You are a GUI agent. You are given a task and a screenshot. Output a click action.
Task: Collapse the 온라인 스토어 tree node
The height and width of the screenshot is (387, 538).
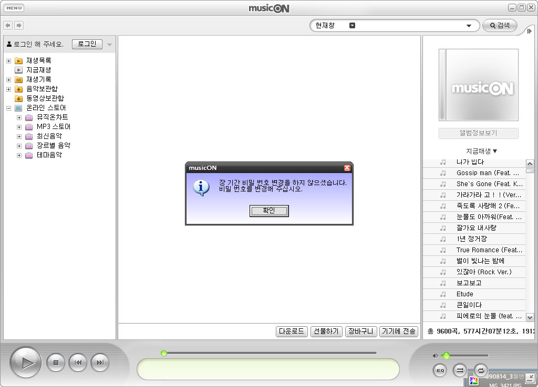pyautogui.click(x=8, y=108)
